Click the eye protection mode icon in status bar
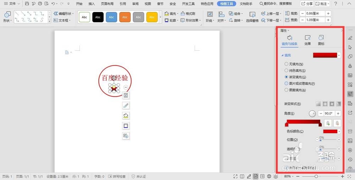Screen dimensions: 355x180 tap(276, 176)
